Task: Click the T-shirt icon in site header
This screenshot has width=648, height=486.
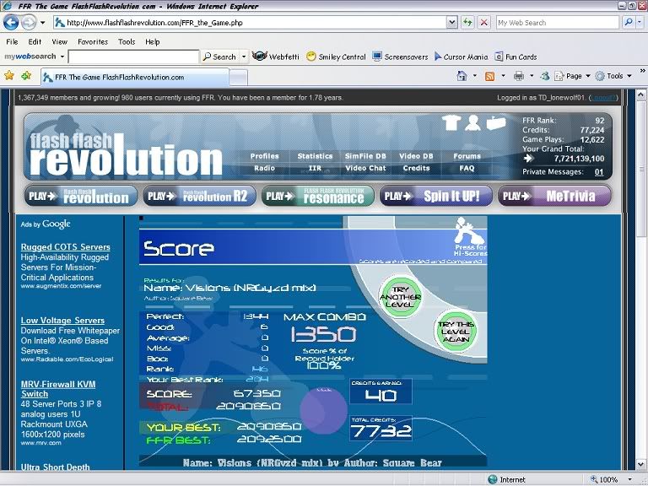Action: 451,123
